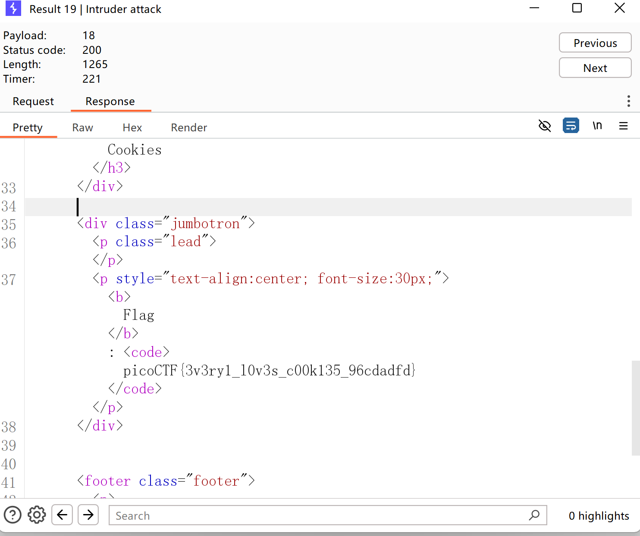Click the Burp Suite lightning logo icon
The image size is (640, 536).
click(x=13, y=9)
